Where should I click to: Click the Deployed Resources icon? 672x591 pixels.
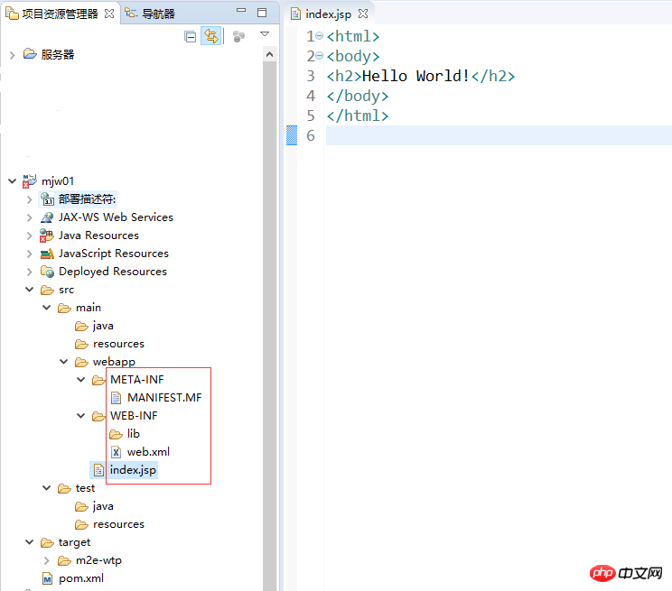[47, 272]
